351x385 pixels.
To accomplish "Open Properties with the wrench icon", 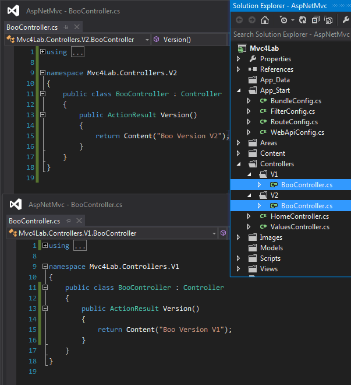I will point(346,20).
